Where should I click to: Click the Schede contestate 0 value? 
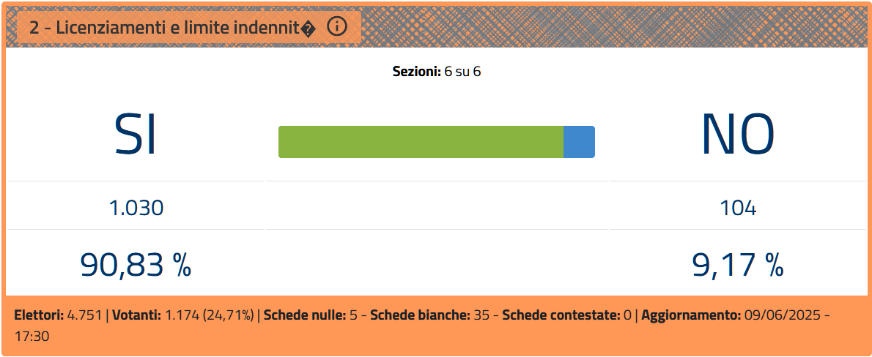point(627,315)
